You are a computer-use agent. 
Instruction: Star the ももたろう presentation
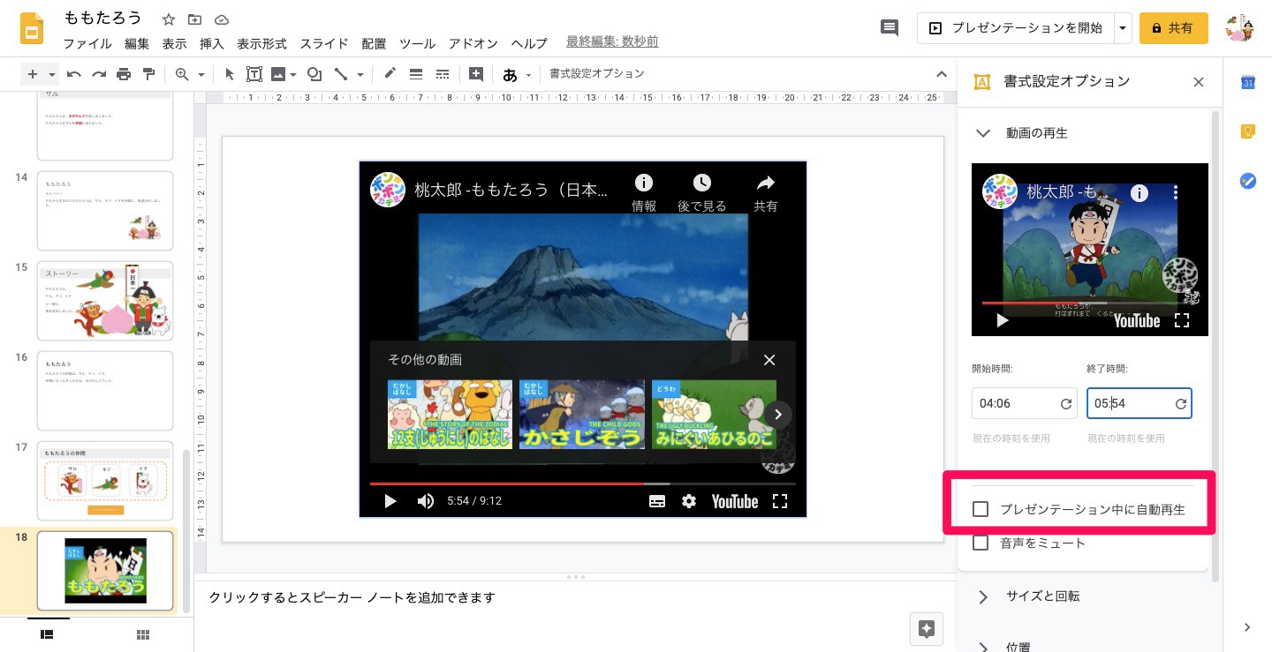click(169, 19)
